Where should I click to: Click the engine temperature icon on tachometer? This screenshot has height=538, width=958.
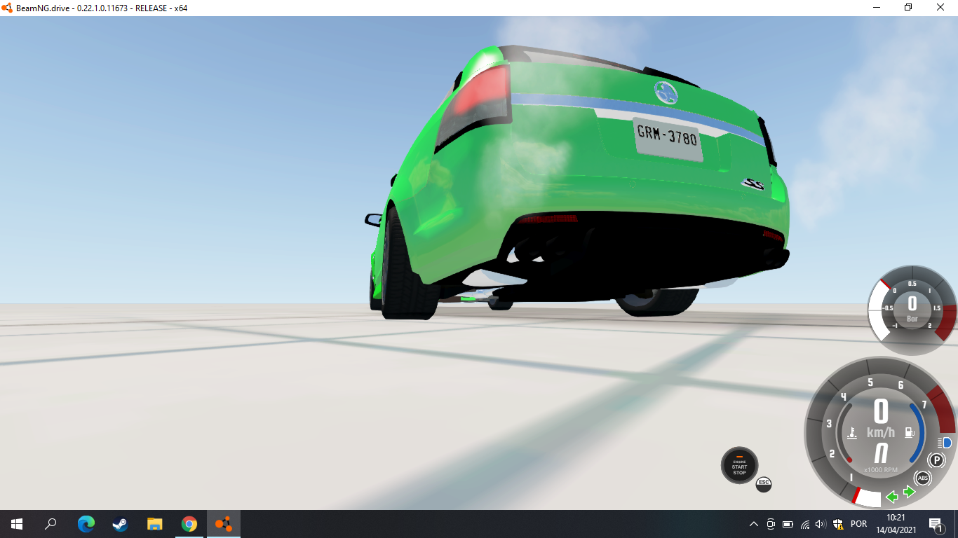[x=852, y=432]
